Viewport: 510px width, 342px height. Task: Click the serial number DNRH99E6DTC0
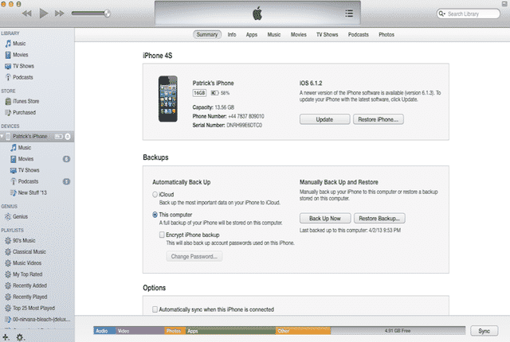tap(245, 125)
